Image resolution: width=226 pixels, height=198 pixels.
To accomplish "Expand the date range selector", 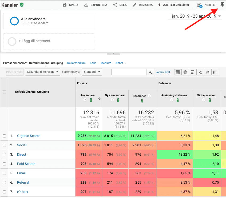I will 195,16.
